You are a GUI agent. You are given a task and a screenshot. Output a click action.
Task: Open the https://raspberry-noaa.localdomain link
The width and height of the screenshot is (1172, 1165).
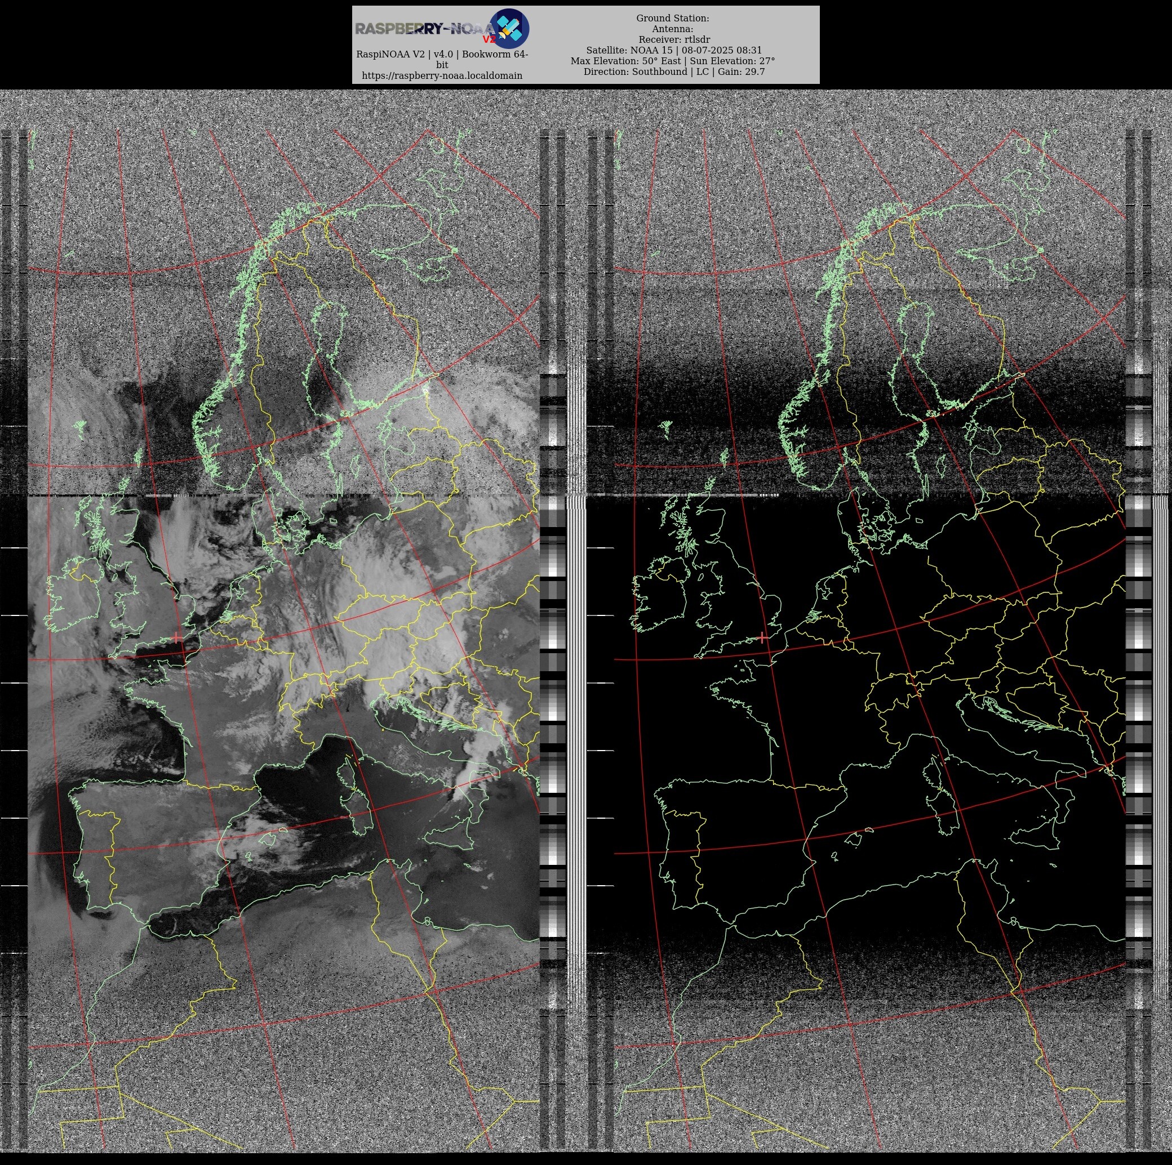442,76
